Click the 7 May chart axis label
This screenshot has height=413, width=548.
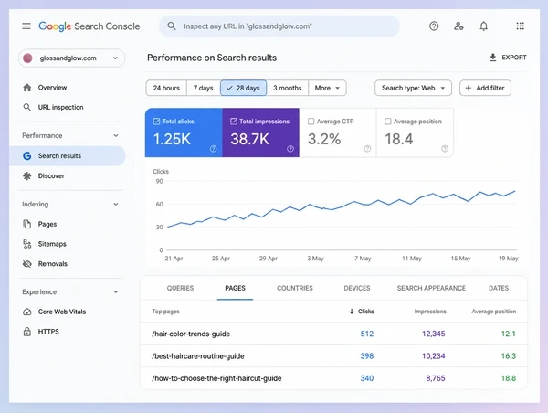tap(363, 259)
